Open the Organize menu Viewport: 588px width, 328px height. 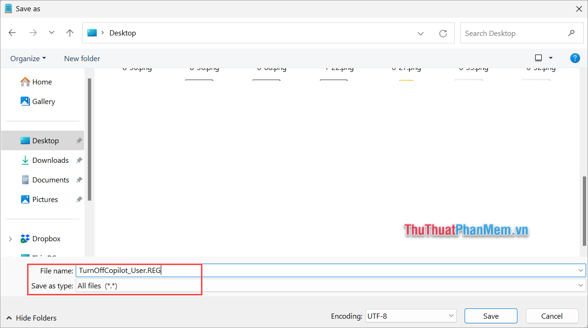click(x=28, y=58)
